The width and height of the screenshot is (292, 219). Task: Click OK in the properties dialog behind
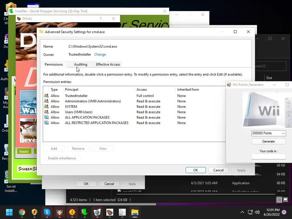point(86,184)
